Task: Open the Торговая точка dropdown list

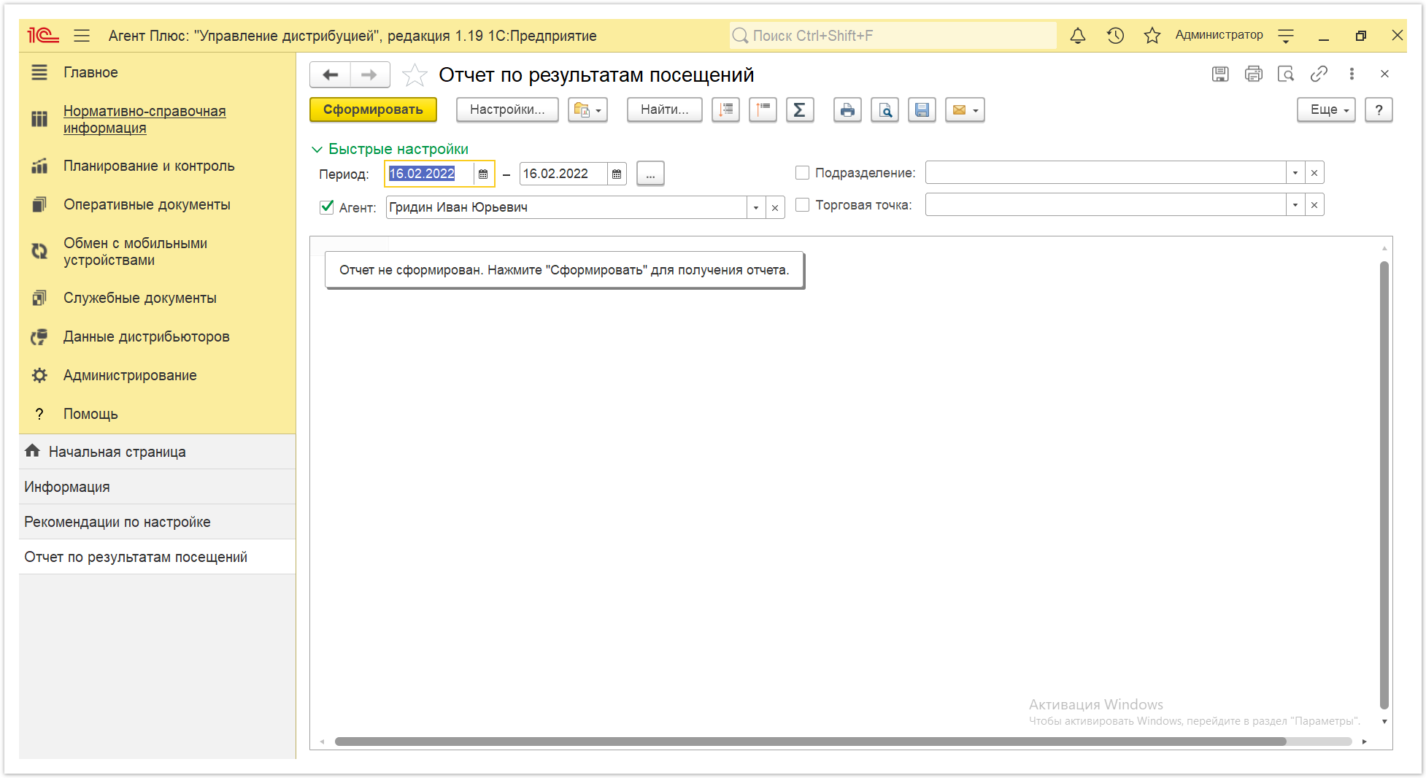Action: point(1295,205)
